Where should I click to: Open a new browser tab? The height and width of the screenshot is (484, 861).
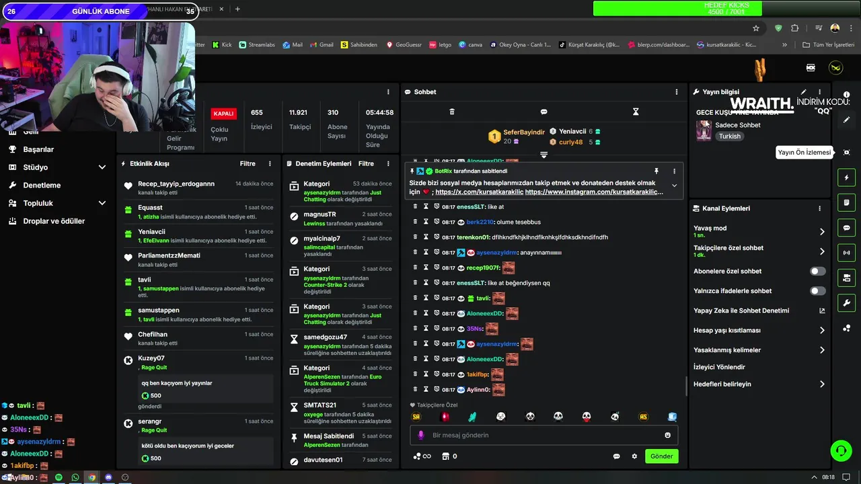pos(237,9)
